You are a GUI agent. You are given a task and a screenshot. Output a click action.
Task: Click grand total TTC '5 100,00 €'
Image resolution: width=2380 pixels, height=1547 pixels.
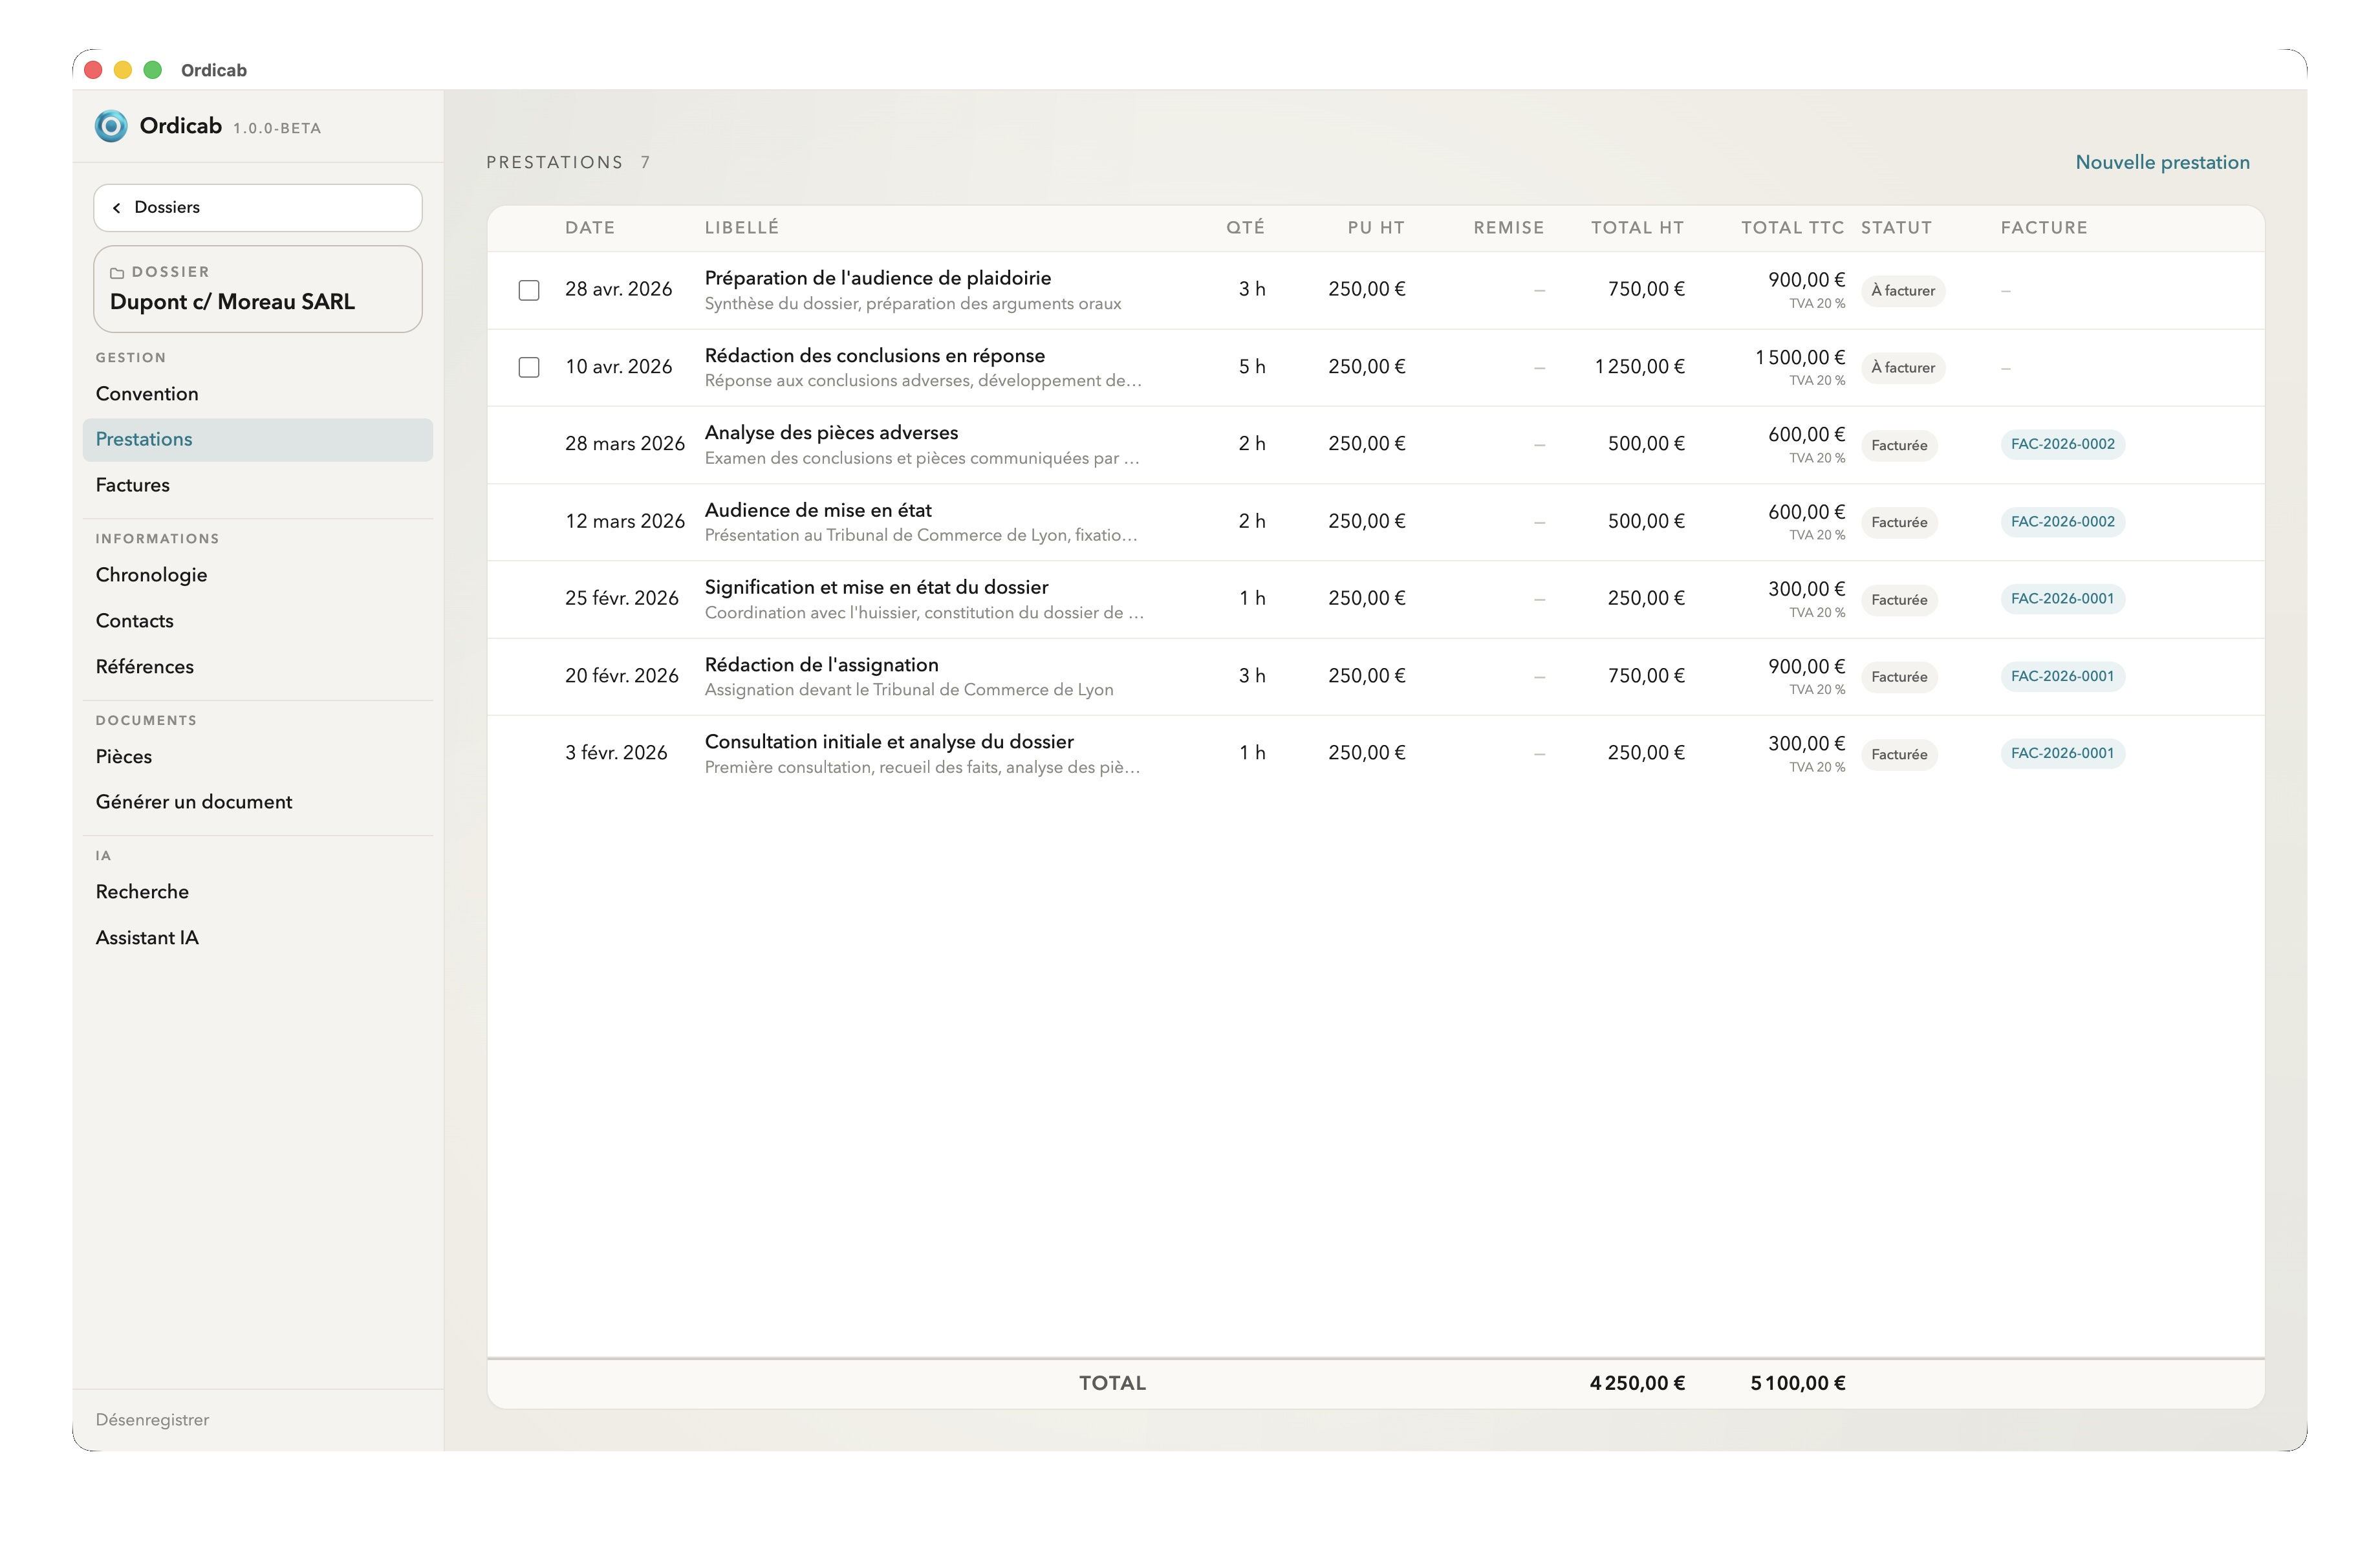(x=1797, y=1384)
